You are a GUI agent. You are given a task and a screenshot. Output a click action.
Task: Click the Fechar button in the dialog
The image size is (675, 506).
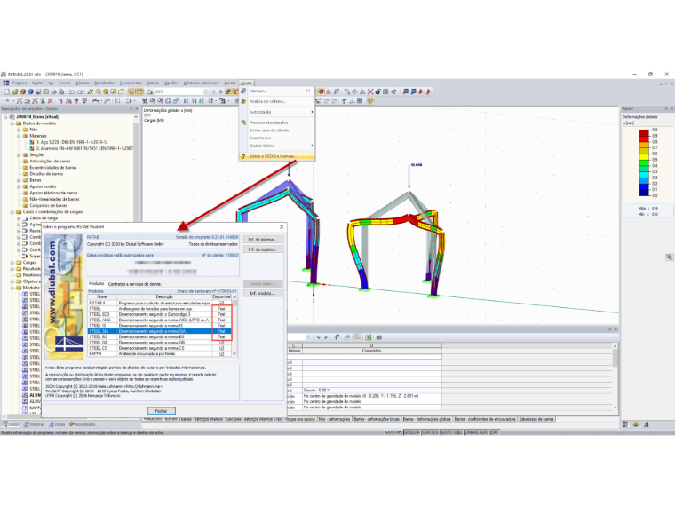(161, 411)
